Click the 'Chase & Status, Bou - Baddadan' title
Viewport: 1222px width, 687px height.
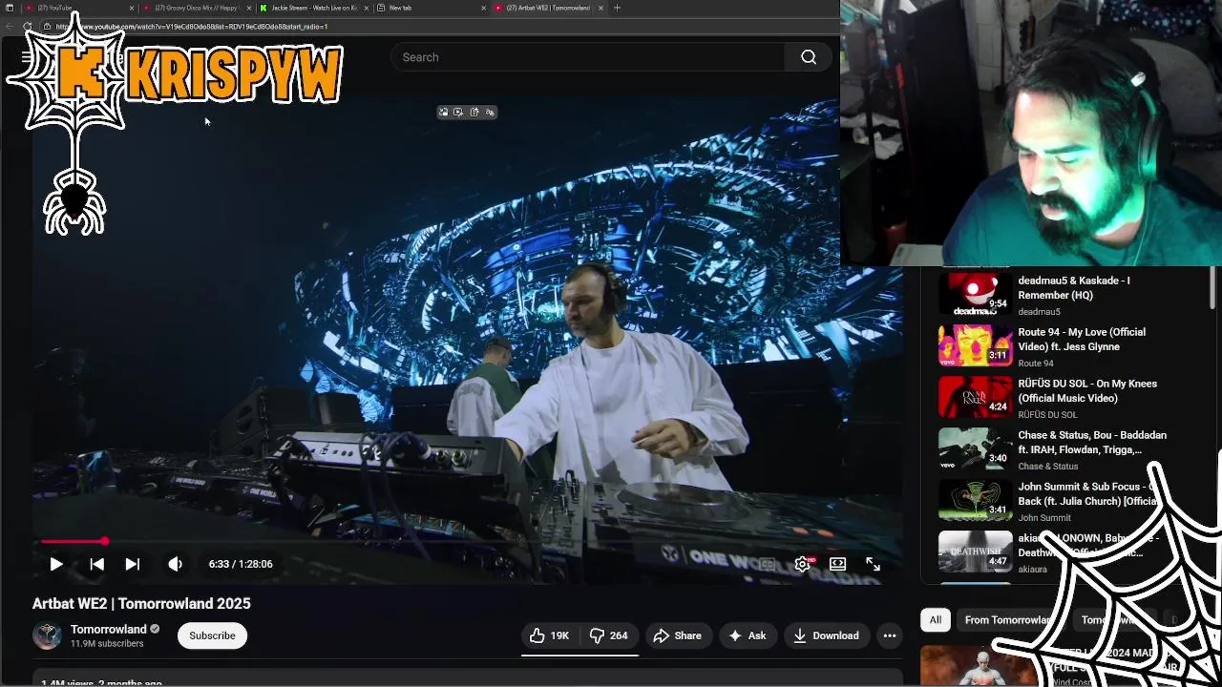[x=1092, y=443]
